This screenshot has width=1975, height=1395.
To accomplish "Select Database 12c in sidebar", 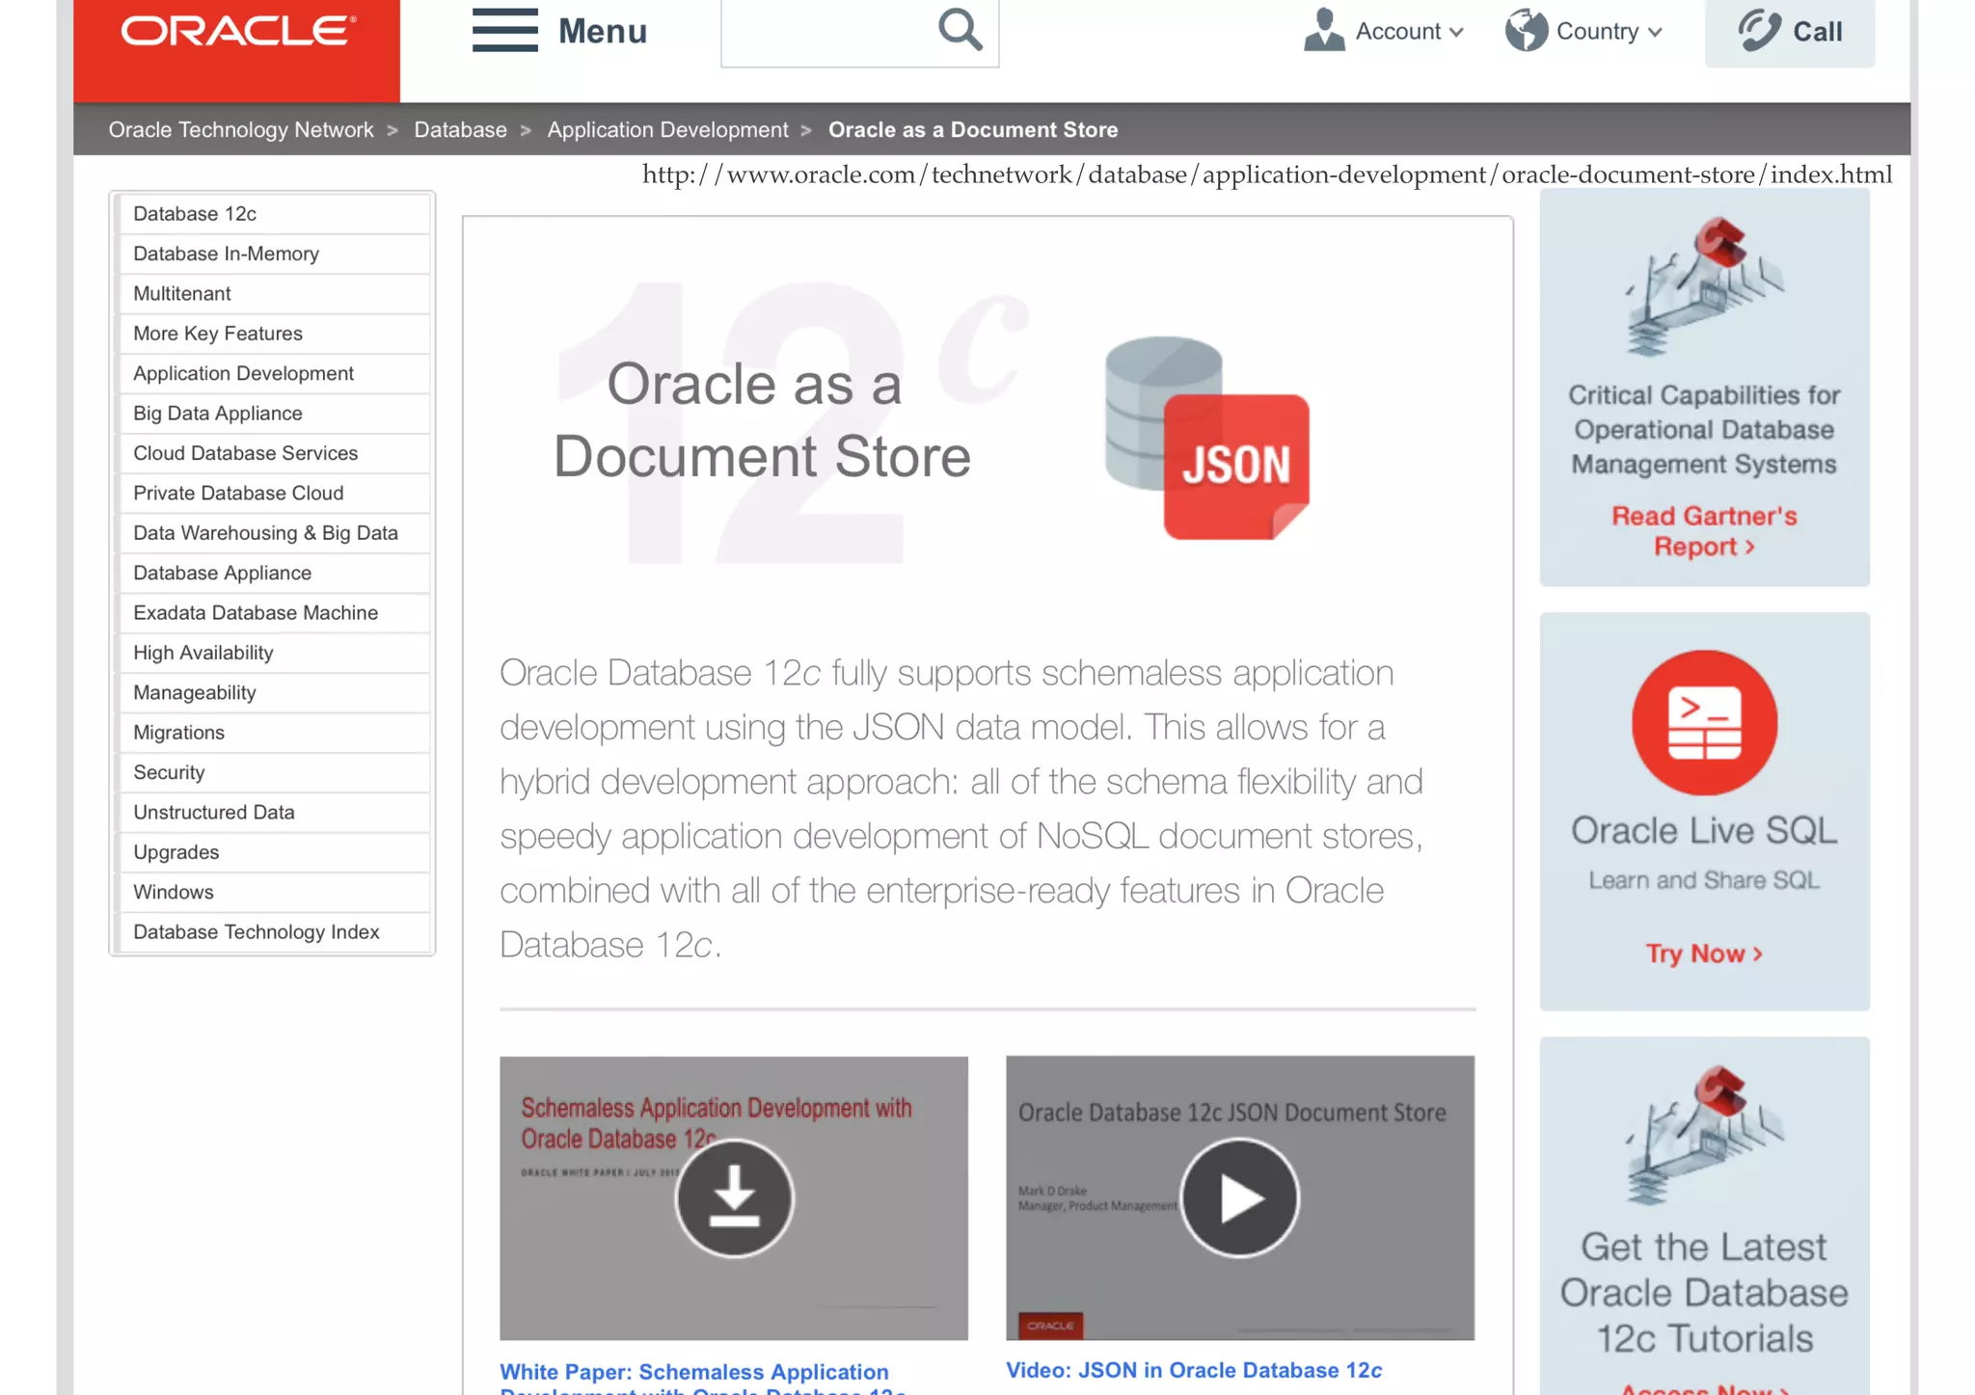I will (x=274, y=213).
